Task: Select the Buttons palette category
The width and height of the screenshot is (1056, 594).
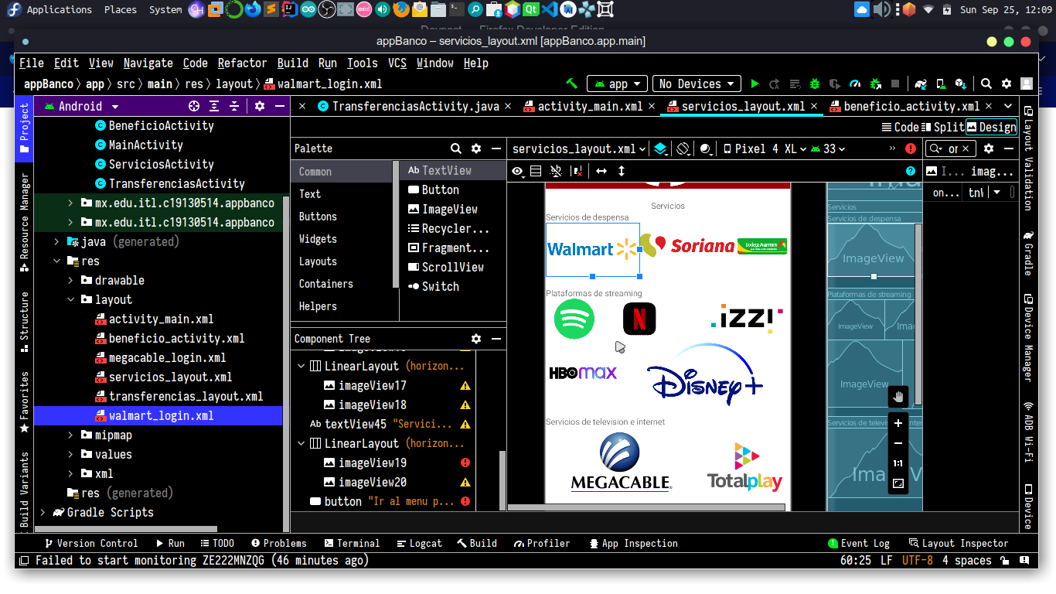Action: 318,217
